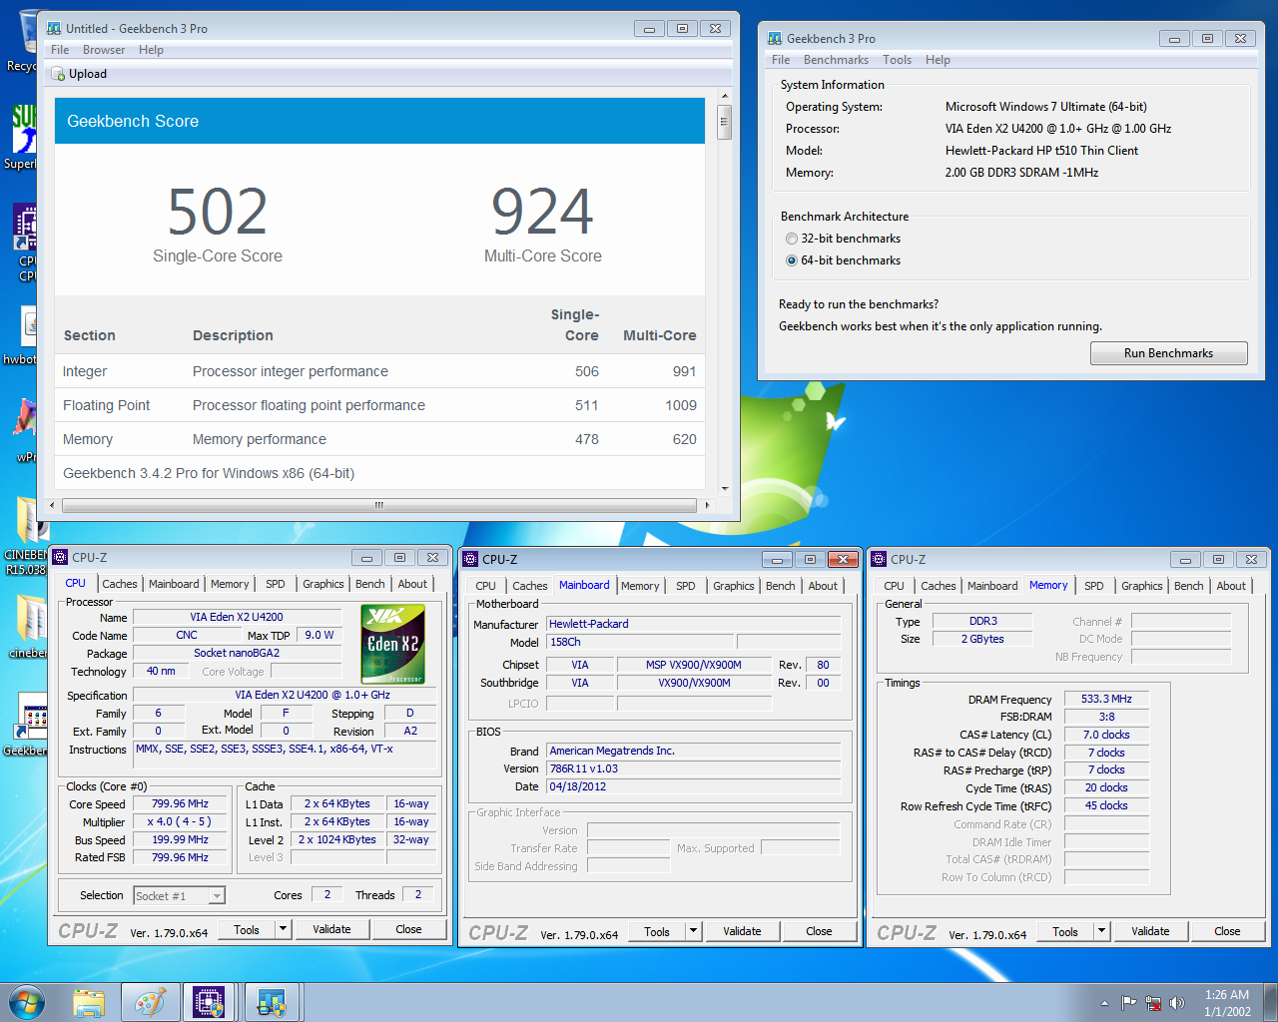Click the BIOS Version 786R11 v1.03 field

click(693, 768)
